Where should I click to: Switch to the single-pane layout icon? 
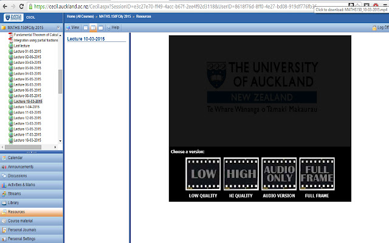[x=86, y=28]
